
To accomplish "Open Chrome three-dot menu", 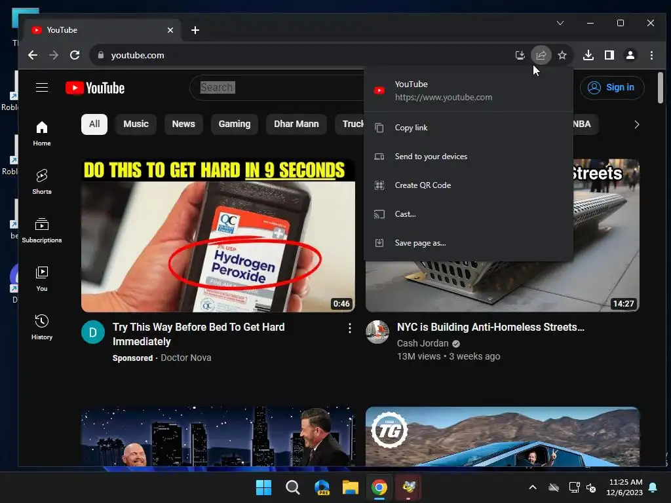I will click(651, 55).
